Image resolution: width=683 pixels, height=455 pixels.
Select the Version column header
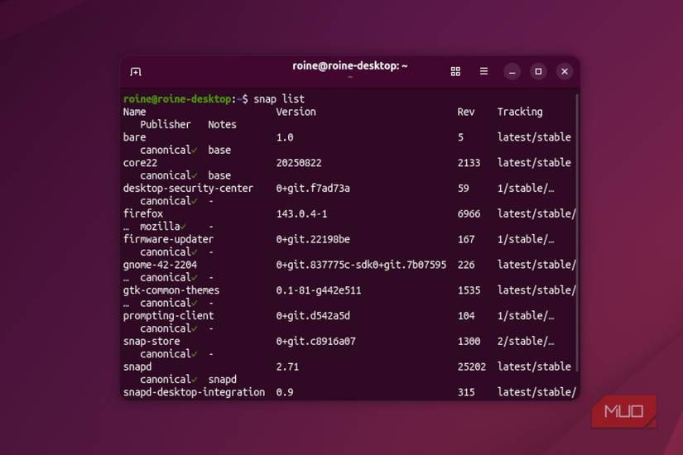(296, 112)
